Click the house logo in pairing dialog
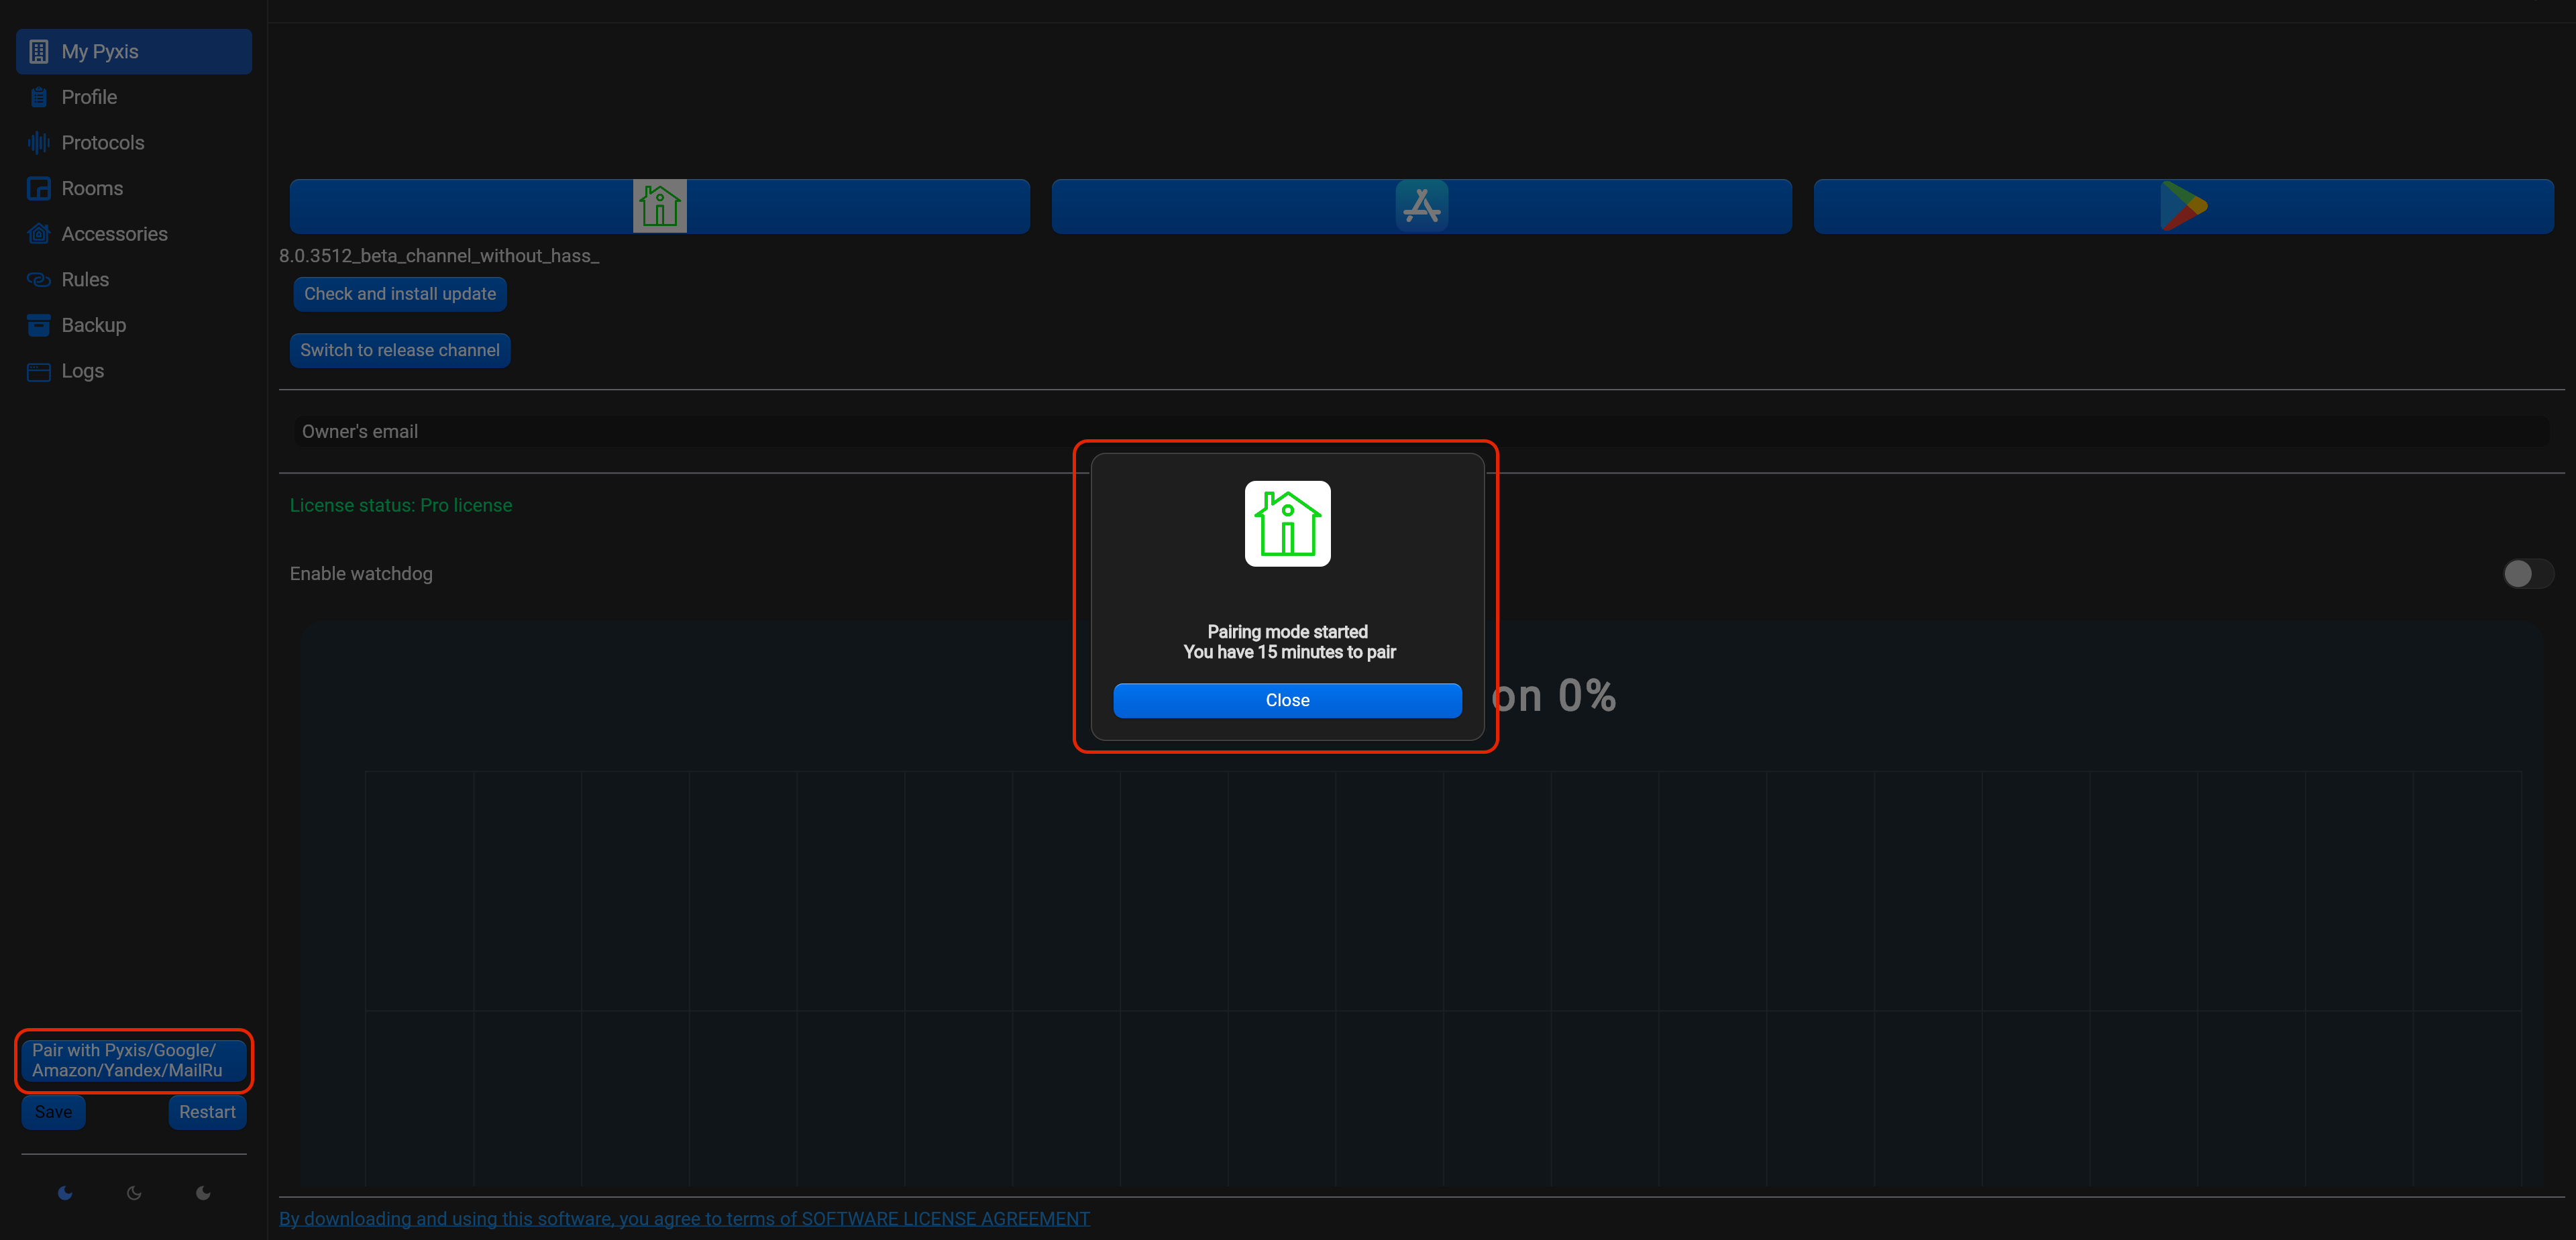Screen dimensions: 2576x1240 (x=1287, y=524)
